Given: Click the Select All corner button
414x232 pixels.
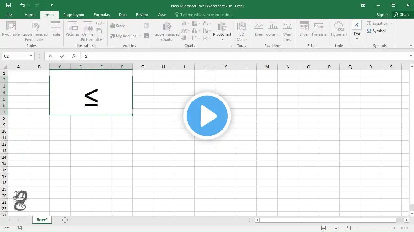Looking at the screenshot, I should tap(4, 67).
